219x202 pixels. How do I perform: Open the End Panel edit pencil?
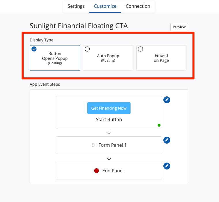click(167, 166)
